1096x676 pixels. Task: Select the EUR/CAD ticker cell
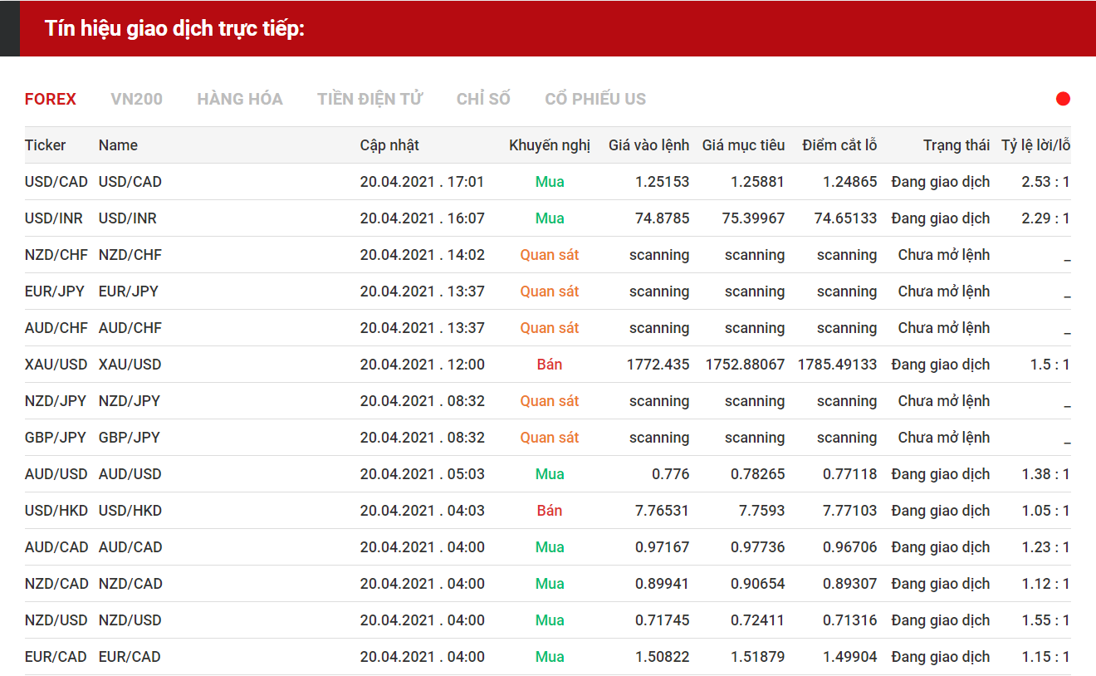point(56,657)
